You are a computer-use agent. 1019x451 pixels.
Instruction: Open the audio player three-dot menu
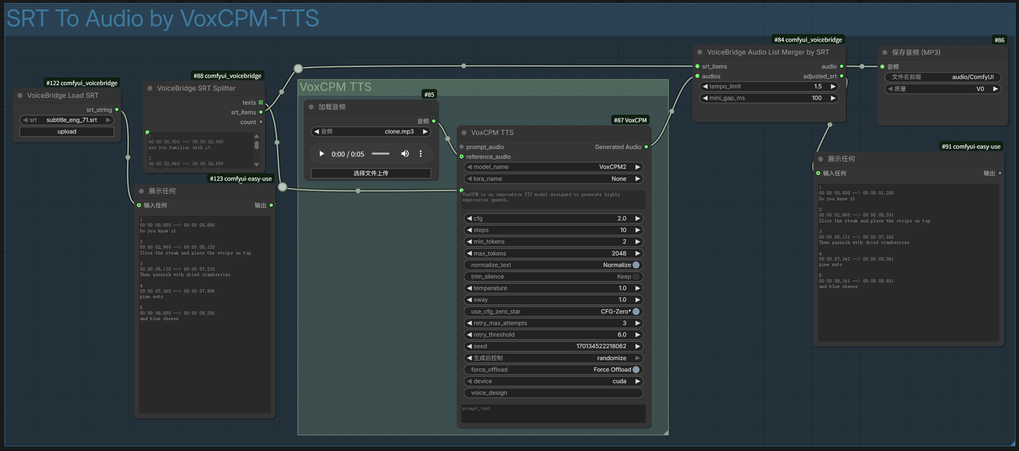pyautogui.click(x=420, y=154)
